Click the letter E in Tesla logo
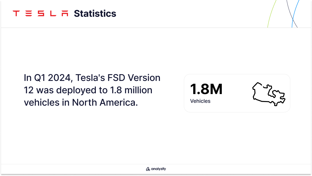The width and height of the screenshot is (312, 176). click(x=29, y=13)
